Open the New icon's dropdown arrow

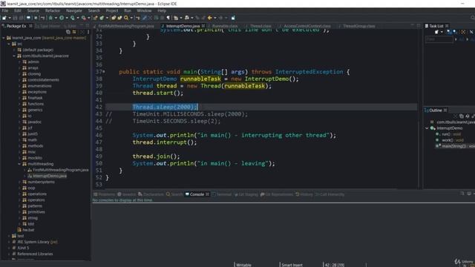pos(10,18)
